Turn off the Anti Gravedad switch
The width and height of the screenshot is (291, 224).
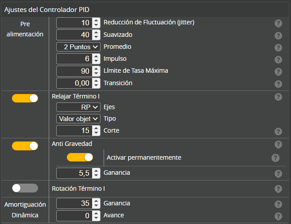pos(25,145)
